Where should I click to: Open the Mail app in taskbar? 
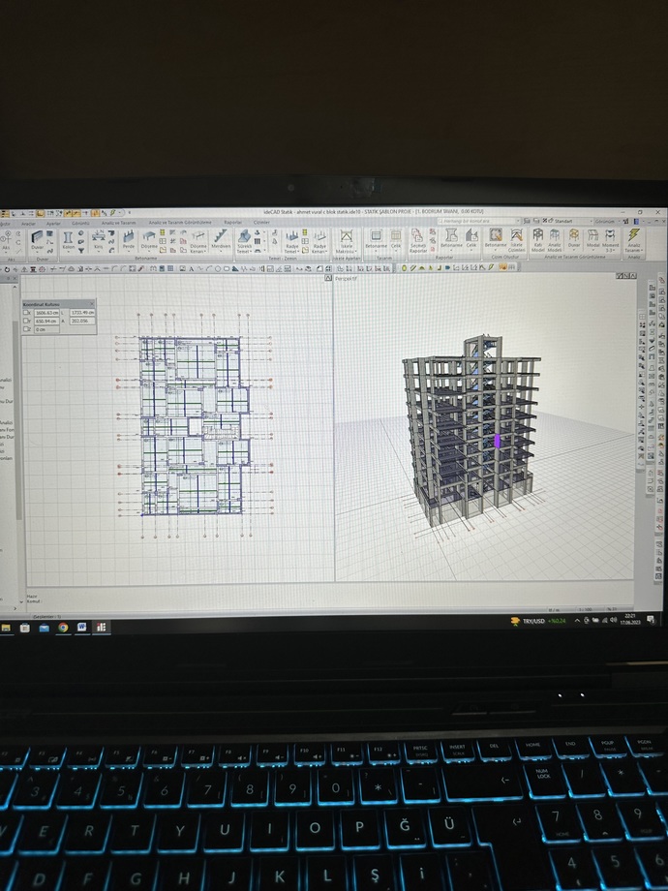tap(45, 628)
